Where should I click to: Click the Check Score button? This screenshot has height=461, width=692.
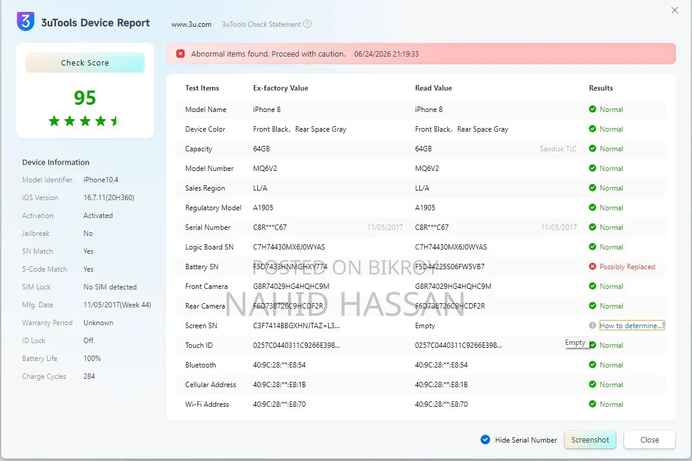point(85,63)
